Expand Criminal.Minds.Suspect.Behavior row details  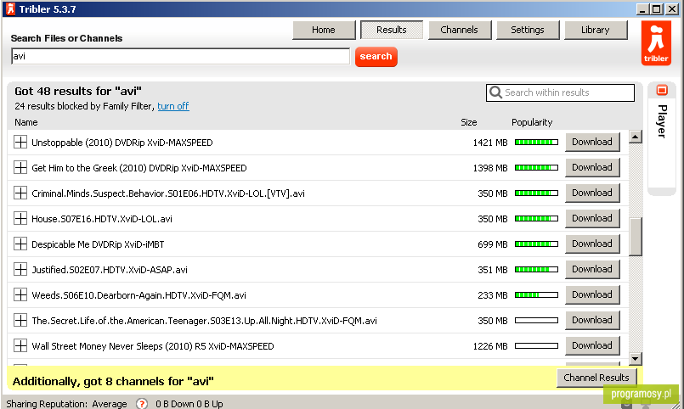(x=20, y=193)
